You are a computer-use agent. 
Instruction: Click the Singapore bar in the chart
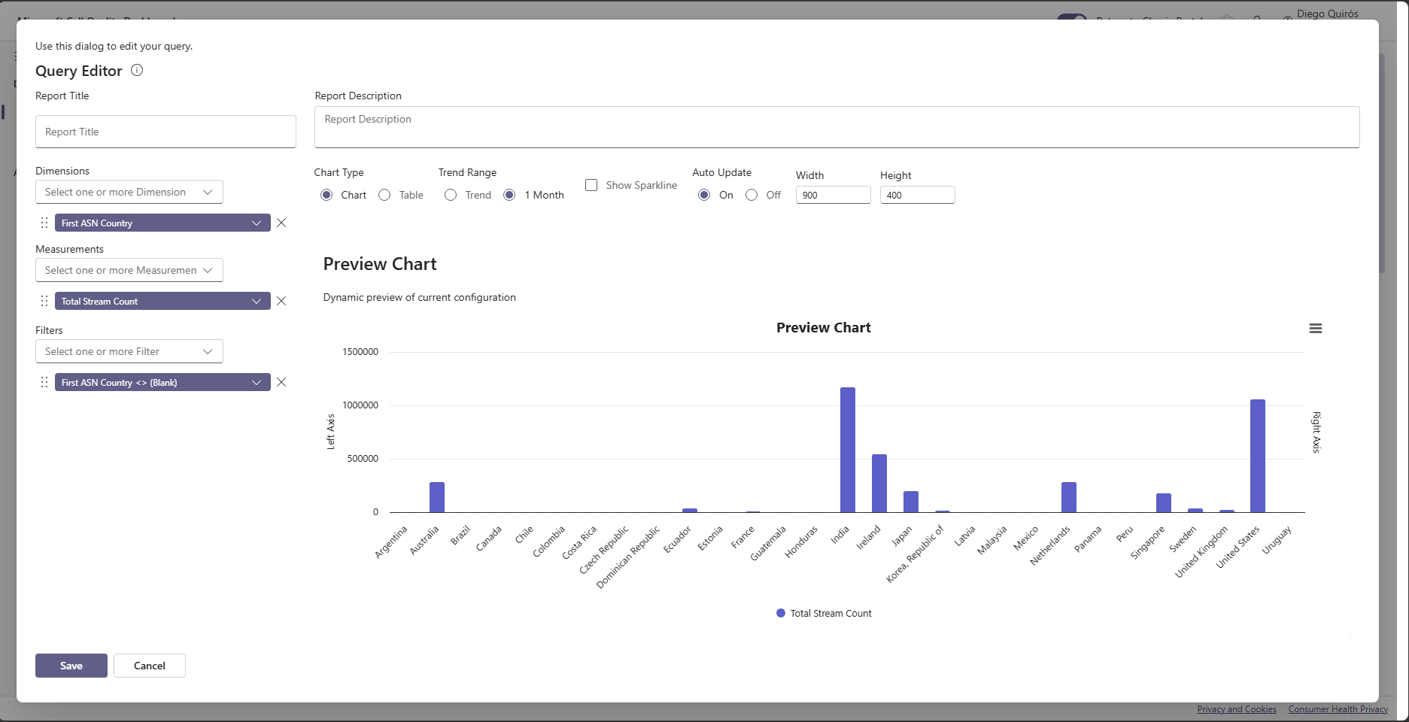point(1164,503)
